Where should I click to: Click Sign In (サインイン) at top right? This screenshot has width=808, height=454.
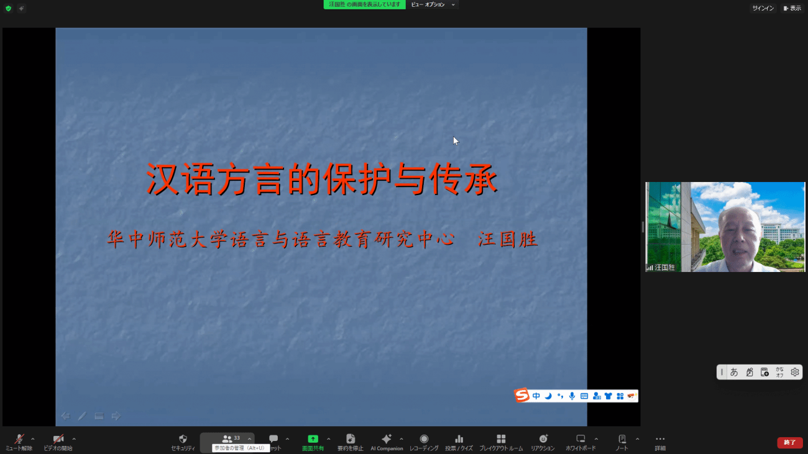coord(763,8)
